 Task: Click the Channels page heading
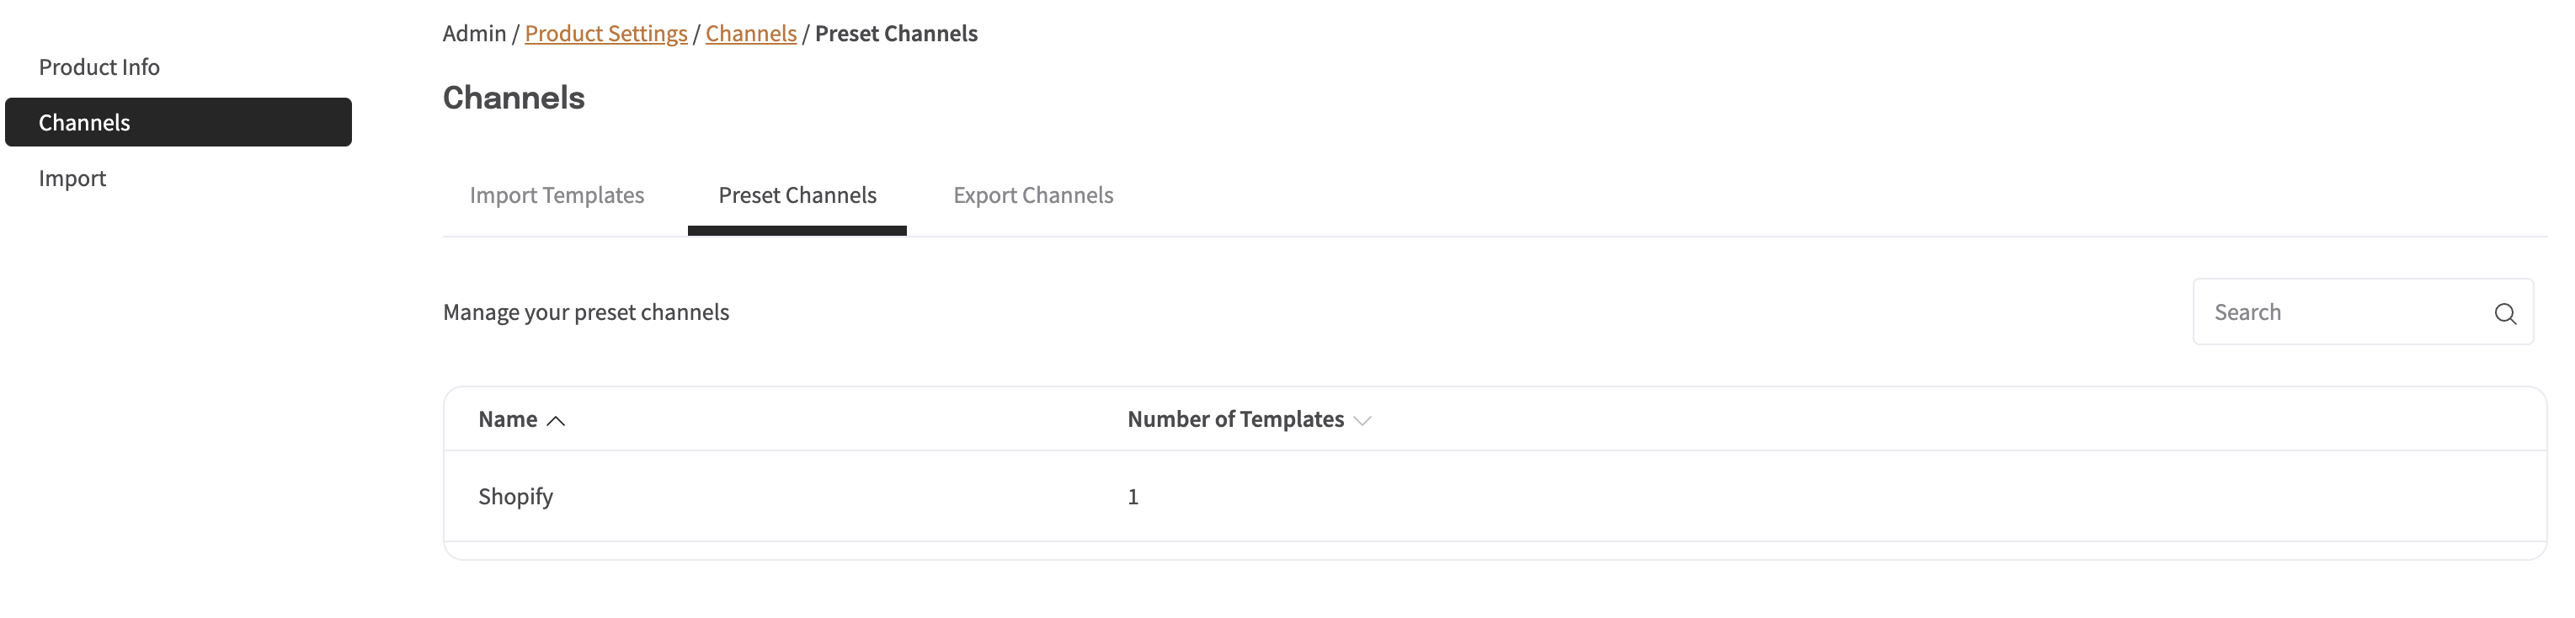(x=514, y=98)
